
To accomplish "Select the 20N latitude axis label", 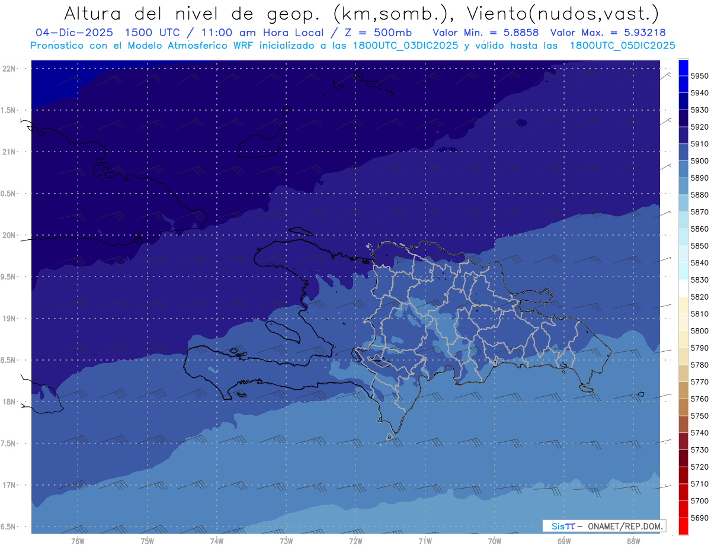I will point(9,235).
